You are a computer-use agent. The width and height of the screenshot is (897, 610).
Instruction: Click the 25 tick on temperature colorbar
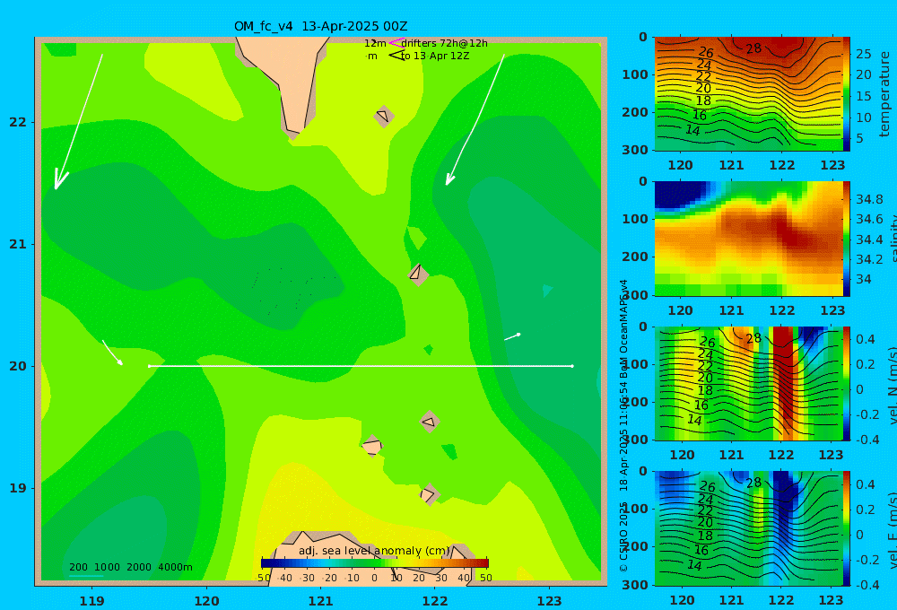[x=863, y=54]
